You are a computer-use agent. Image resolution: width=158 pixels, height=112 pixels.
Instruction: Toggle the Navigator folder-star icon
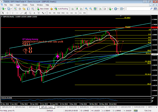pos(24,9)
